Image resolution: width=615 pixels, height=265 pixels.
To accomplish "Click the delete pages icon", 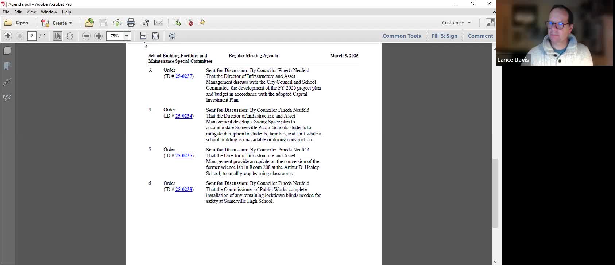I will 189,23.
